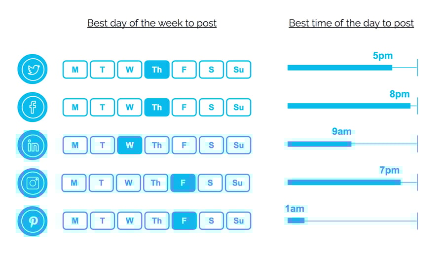The height and width of the screenshot is (258, 444).
Task: Click the Twitter 5pm time bar
Action: (339, 68)
